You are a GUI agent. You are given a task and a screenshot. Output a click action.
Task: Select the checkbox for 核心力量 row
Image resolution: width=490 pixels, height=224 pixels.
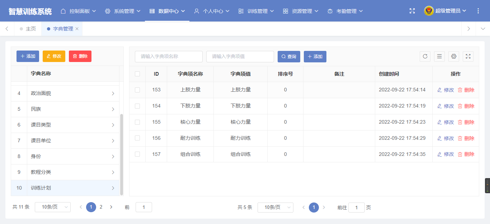pyautogui.click(x=137, y=122)
